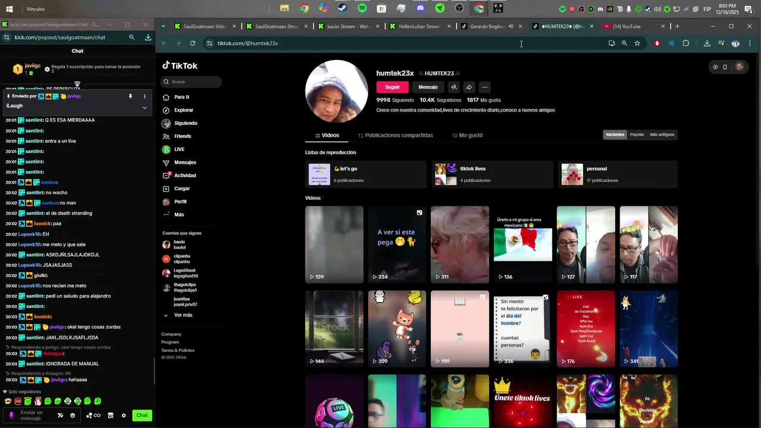Viewport: 761px width, 428px height.
Task: Pin icon on the iLaugh pinned message
Action: 130,96
